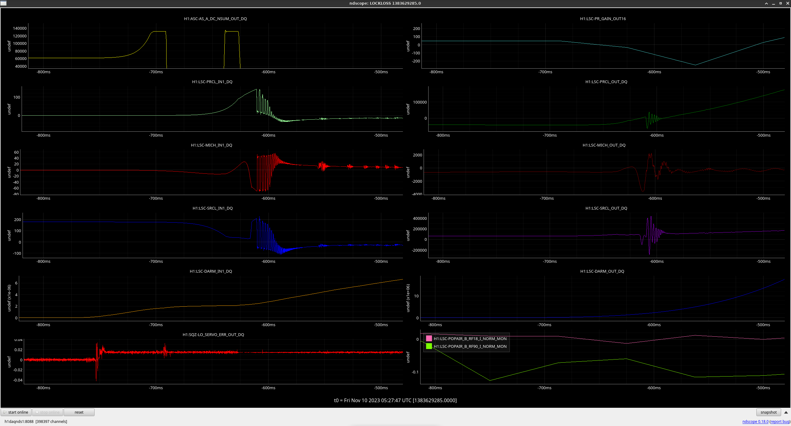The image size is (791, 426).
Task: Open the window menu icon in title bar
Action: [3, 3]
